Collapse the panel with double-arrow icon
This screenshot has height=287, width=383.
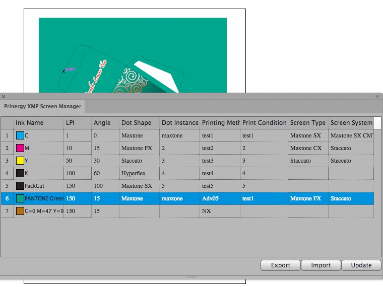pyautogui.click(x=377, y=96)
